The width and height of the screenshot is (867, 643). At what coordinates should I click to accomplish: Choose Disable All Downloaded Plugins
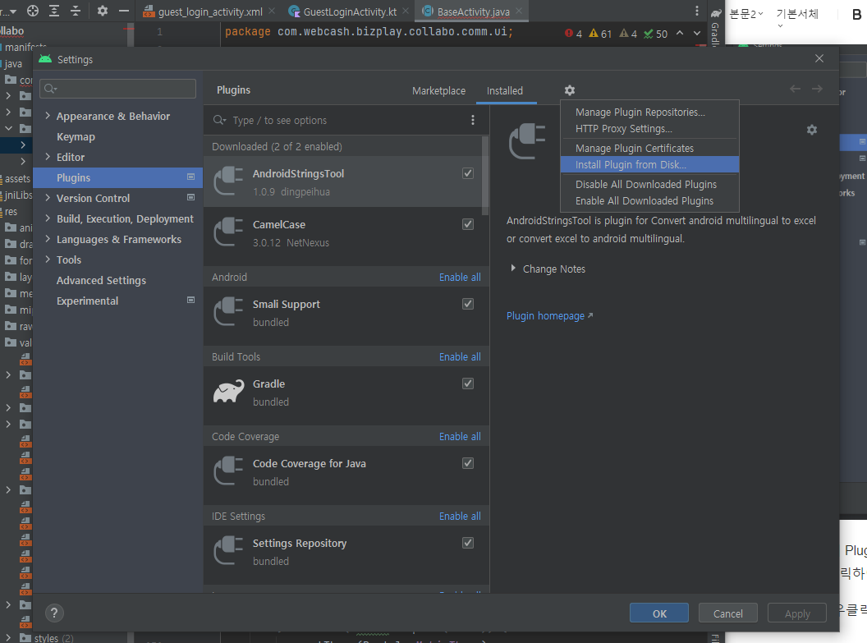pyautogui.click(x=649, y=184)
